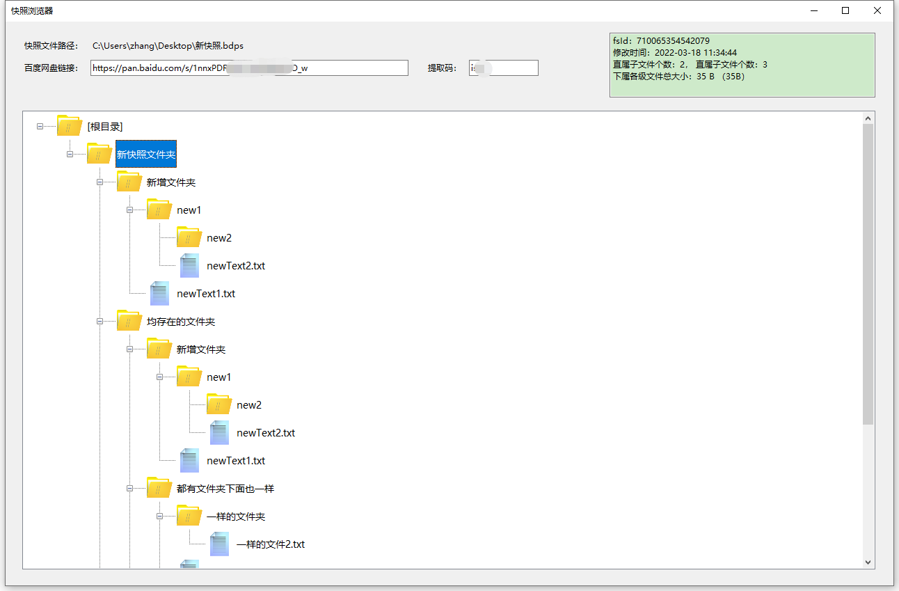Click the 新快照文件夹 folder icon
Viewport: 899px width, 591px height.
tap(99, 154)
